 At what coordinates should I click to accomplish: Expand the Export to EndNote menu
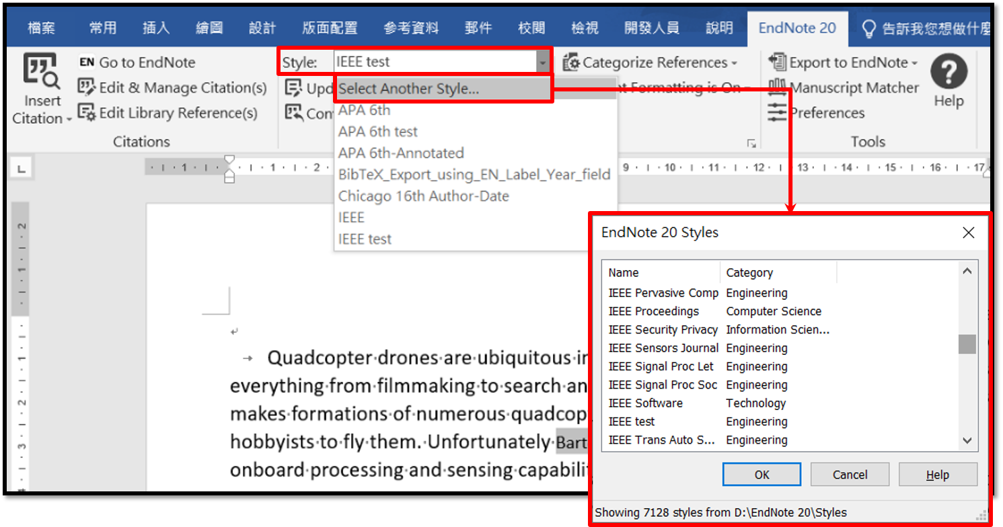coord(844,63)
